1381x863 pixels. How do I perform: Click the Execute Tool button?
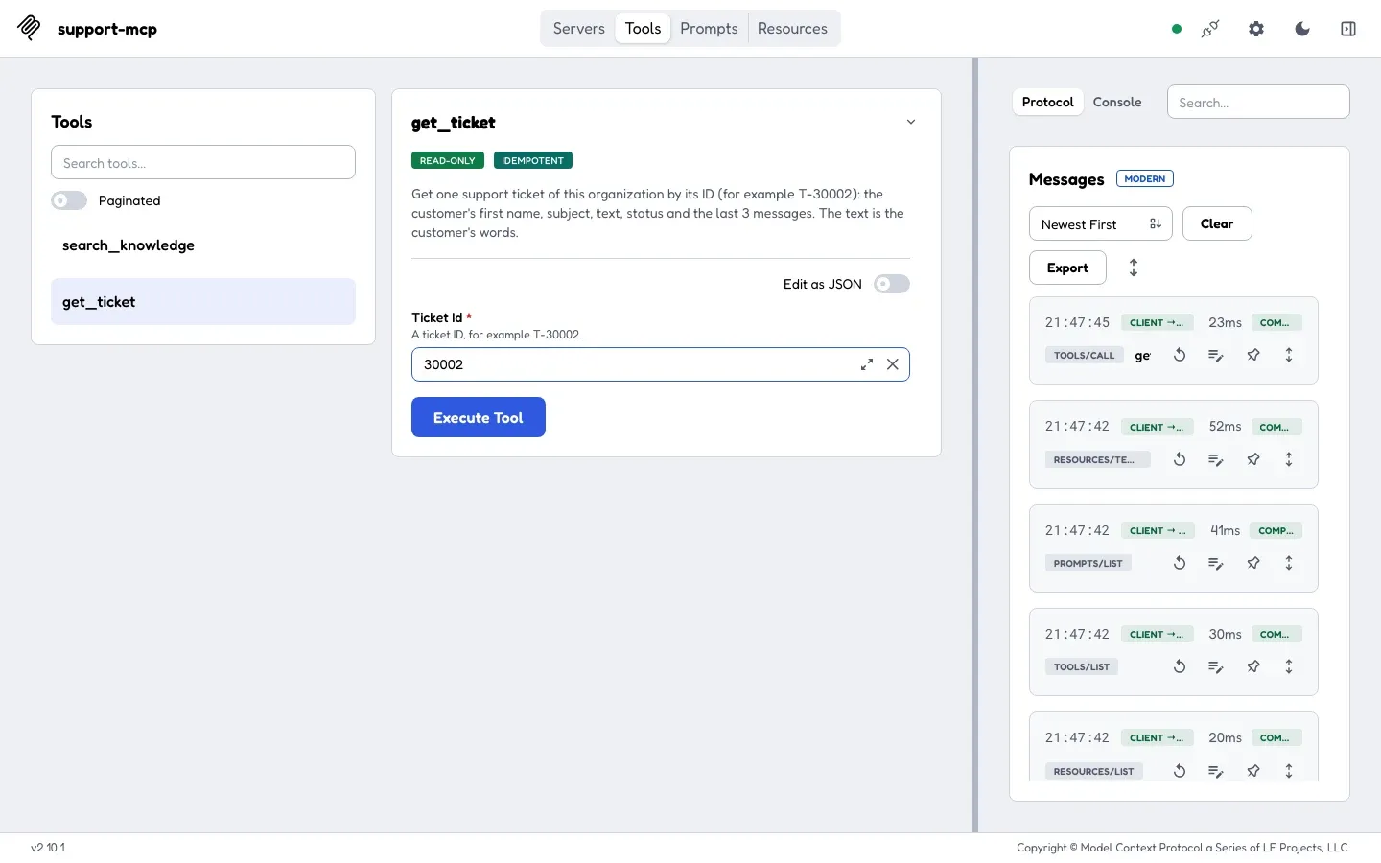pos(479,417)
